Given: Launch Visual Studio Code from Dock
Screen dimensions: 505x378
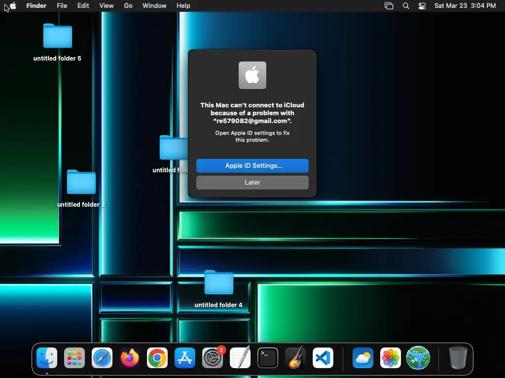Looking at the screenshot, I should [x=323, y=358].
